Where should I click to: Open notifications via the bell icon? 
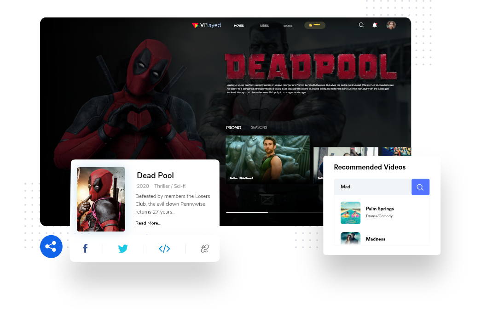coord(375,25)
